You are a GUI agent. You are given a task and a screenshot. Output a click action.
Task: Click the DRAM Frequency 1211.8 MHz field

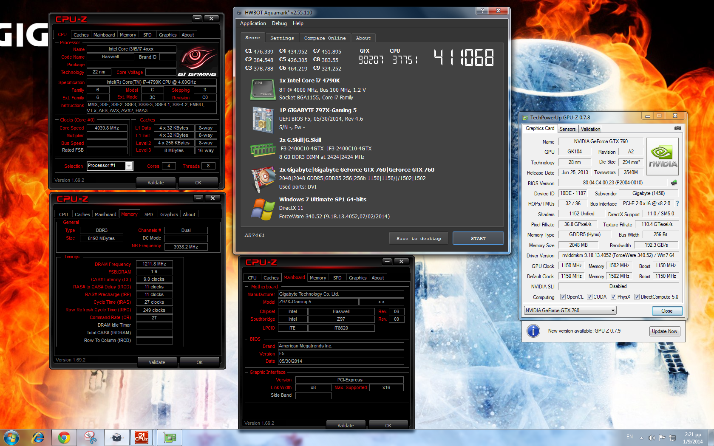tap(154, 264)
